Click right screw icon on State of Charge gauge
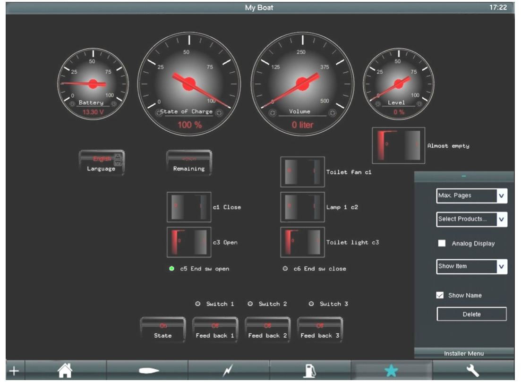 (219, 113)
